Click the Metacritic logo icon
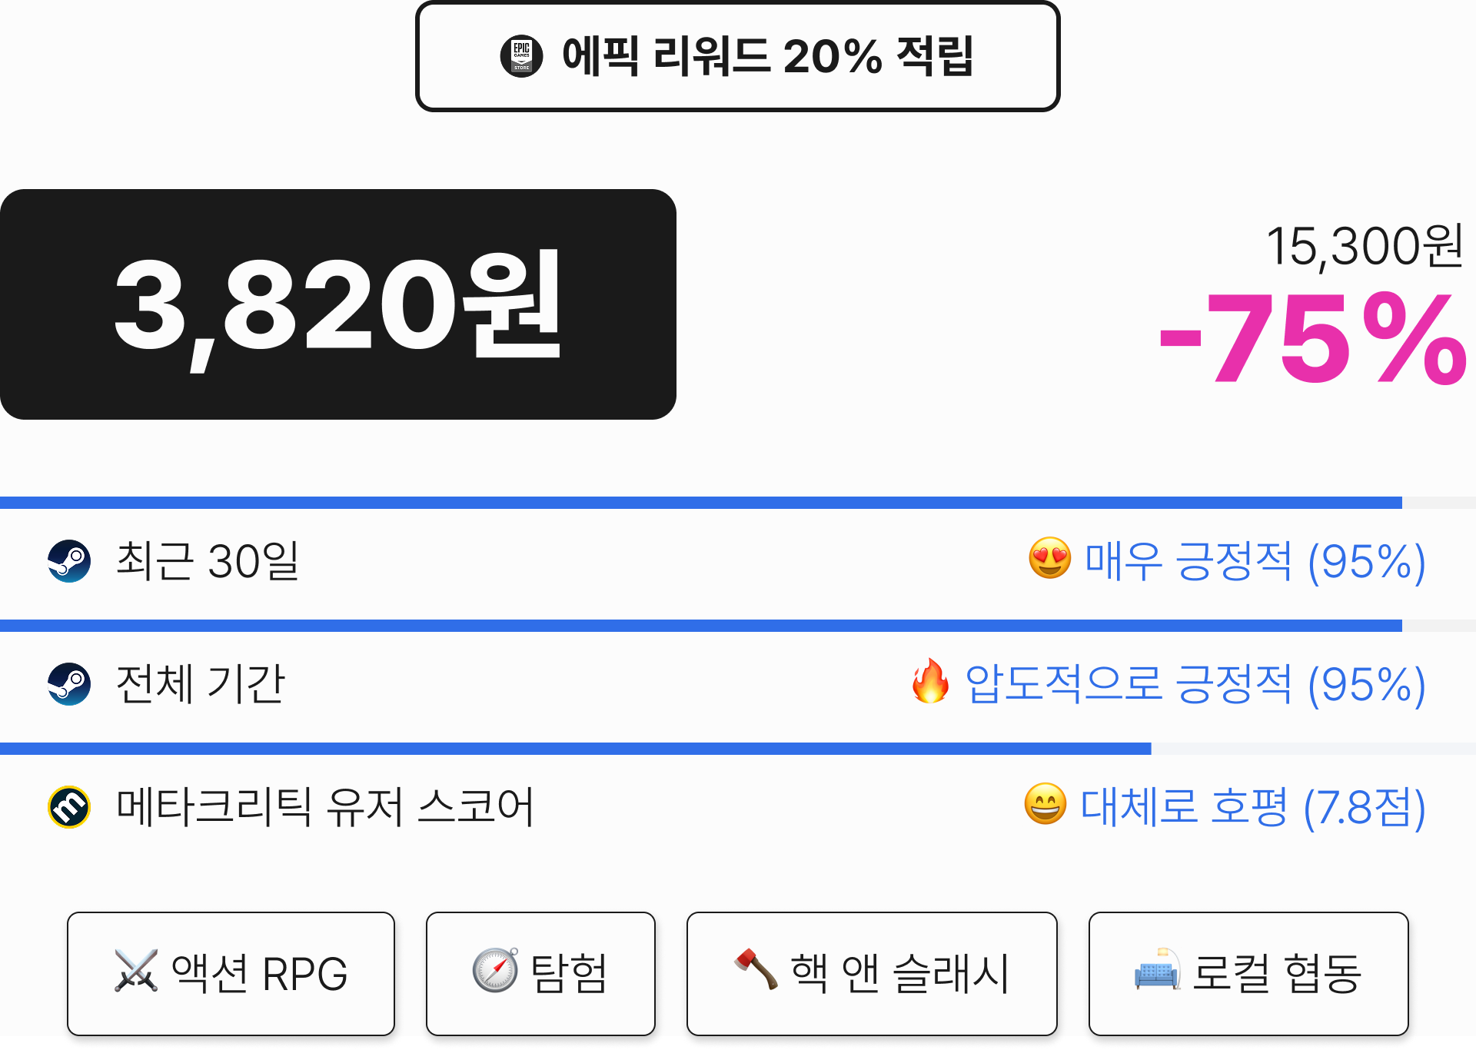The width and height of the screenshot is (1476, 1050). point(69,807)
